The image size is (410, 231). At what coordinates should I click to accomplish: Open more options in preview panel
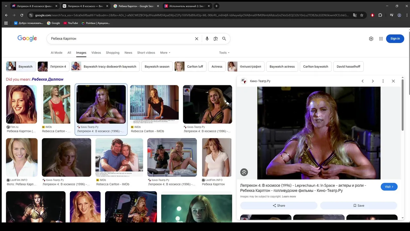click(383, 81)
